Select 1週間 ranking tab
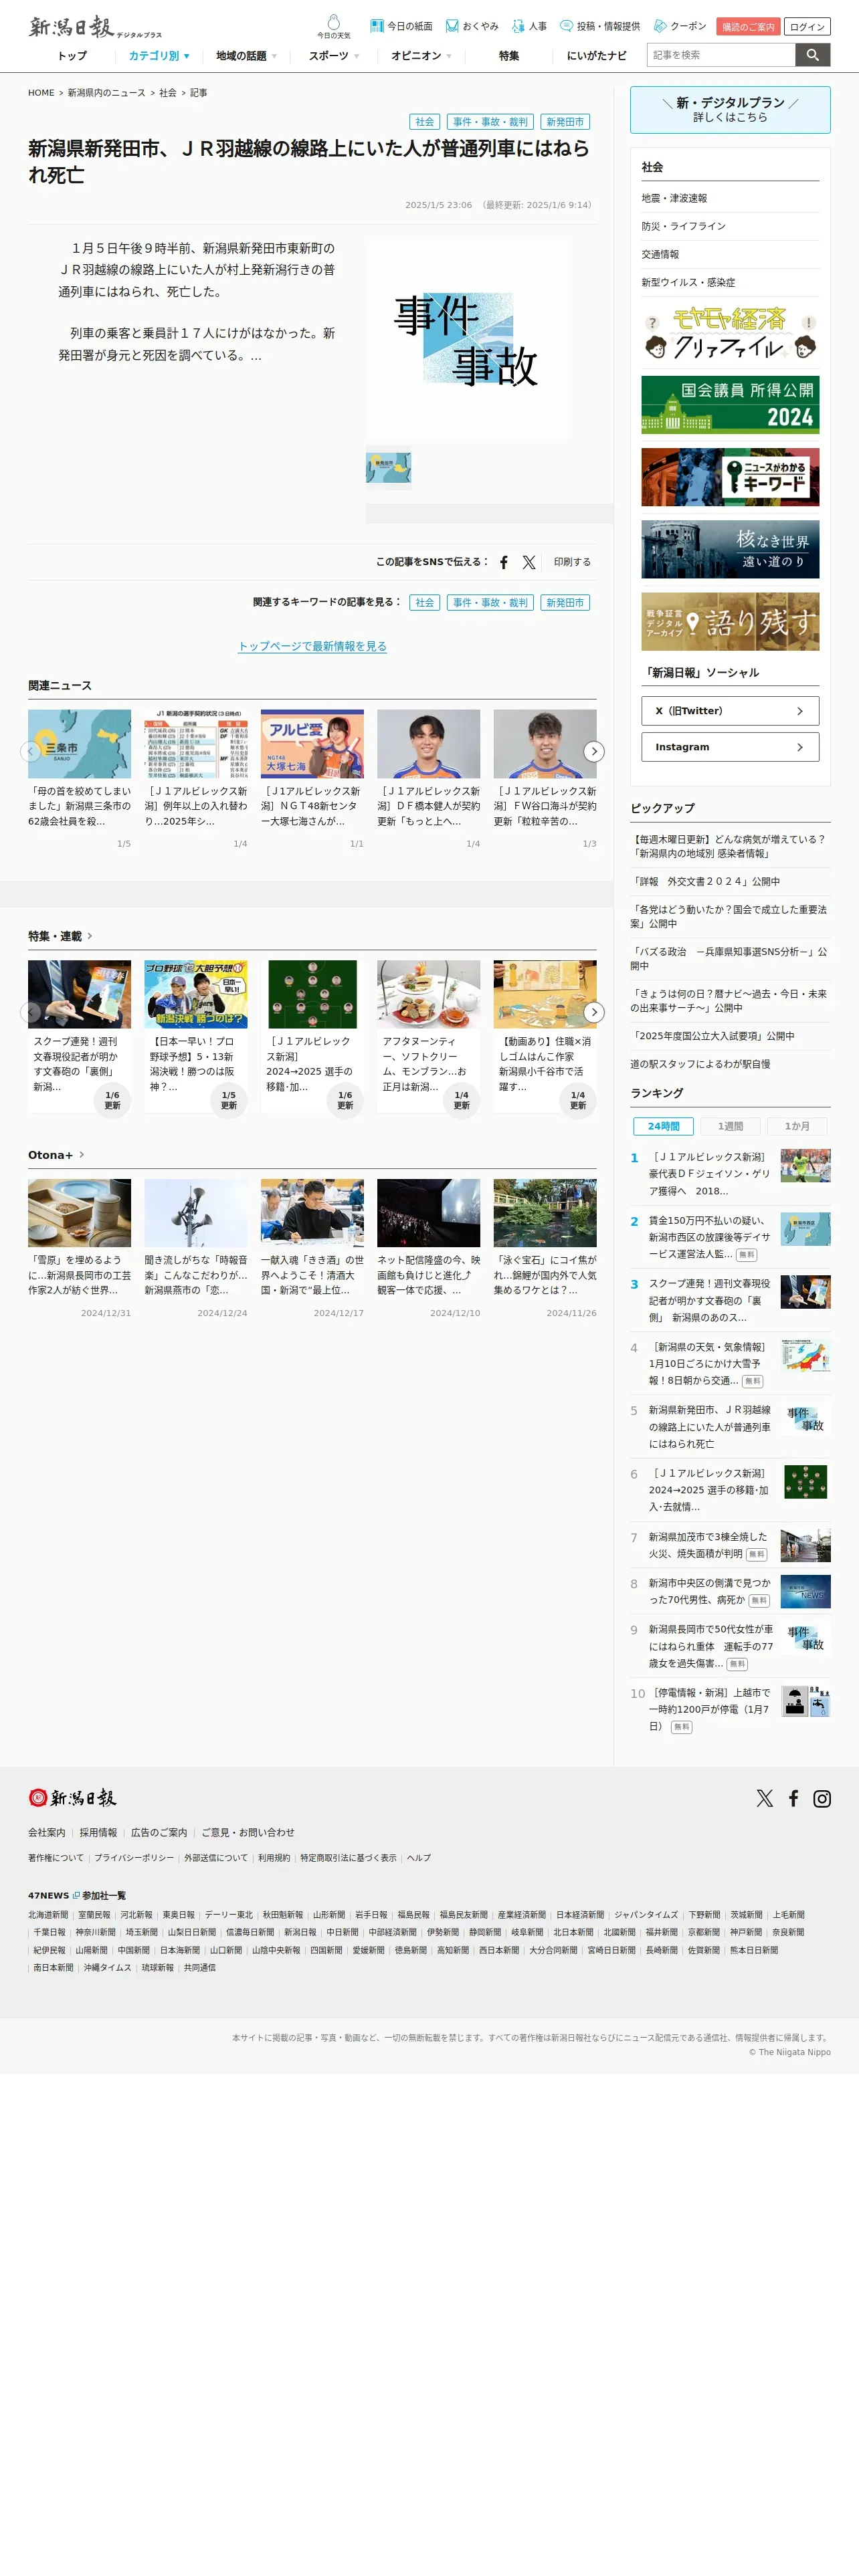This screenshot has width=859, height=2576. (730, 1126)
